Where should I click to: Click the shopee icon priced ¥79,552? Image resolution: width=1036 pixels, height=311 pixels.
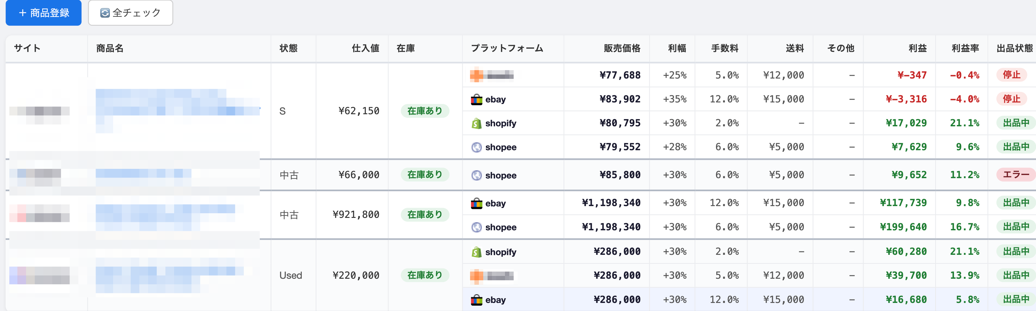coord(476,147)
